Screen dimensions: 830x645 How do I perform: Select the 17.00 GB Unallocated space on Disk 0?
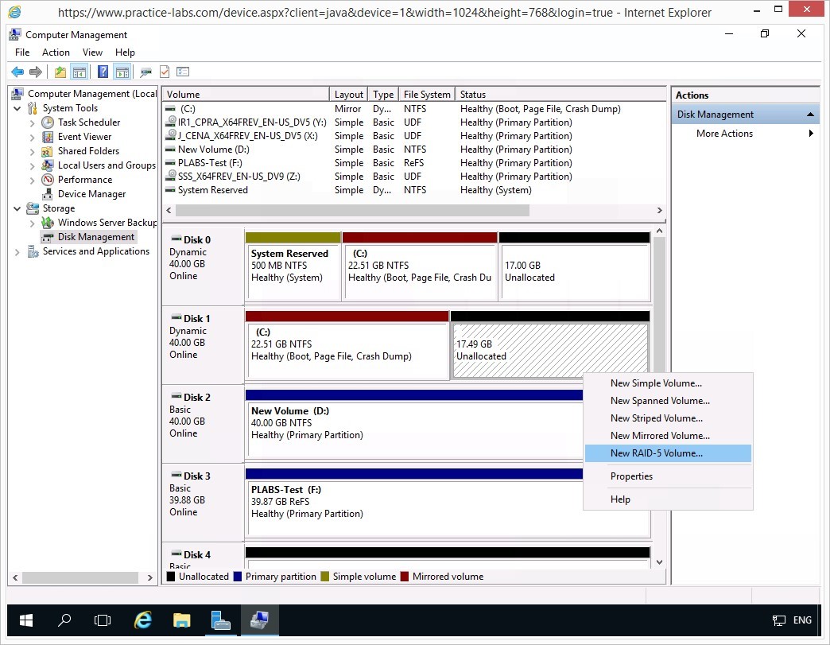tap(574, 271)
